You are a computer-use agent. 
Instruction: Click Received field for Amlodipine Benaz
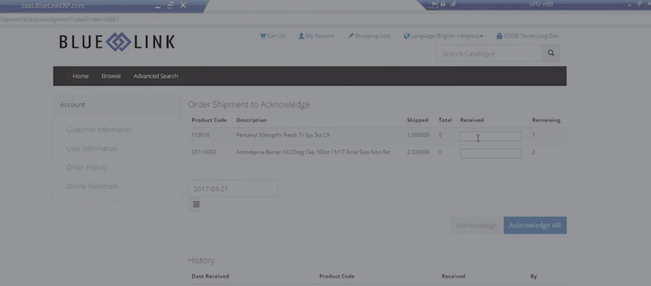[x=490, y=153]
